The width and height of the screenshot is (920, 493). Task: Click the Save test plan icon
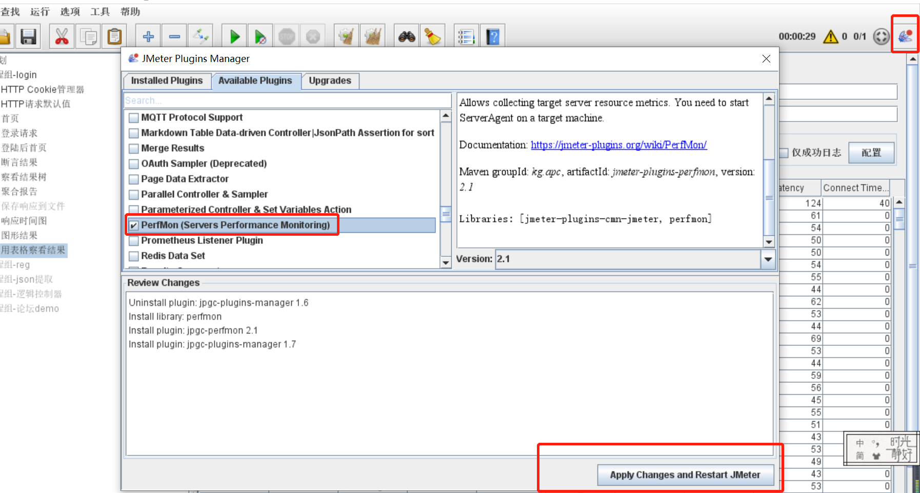coord(28,36)
